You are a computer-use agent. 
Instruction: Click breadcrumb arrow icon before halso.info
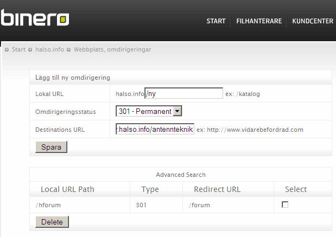point(30,50)
